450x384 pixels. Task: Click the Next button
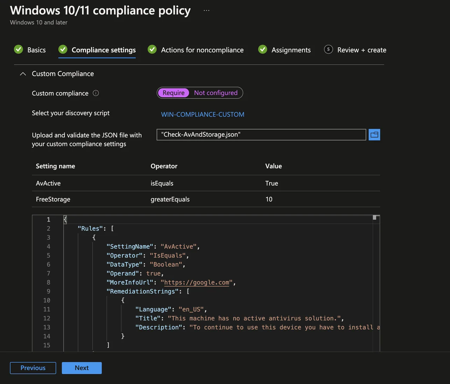[82, 368]
